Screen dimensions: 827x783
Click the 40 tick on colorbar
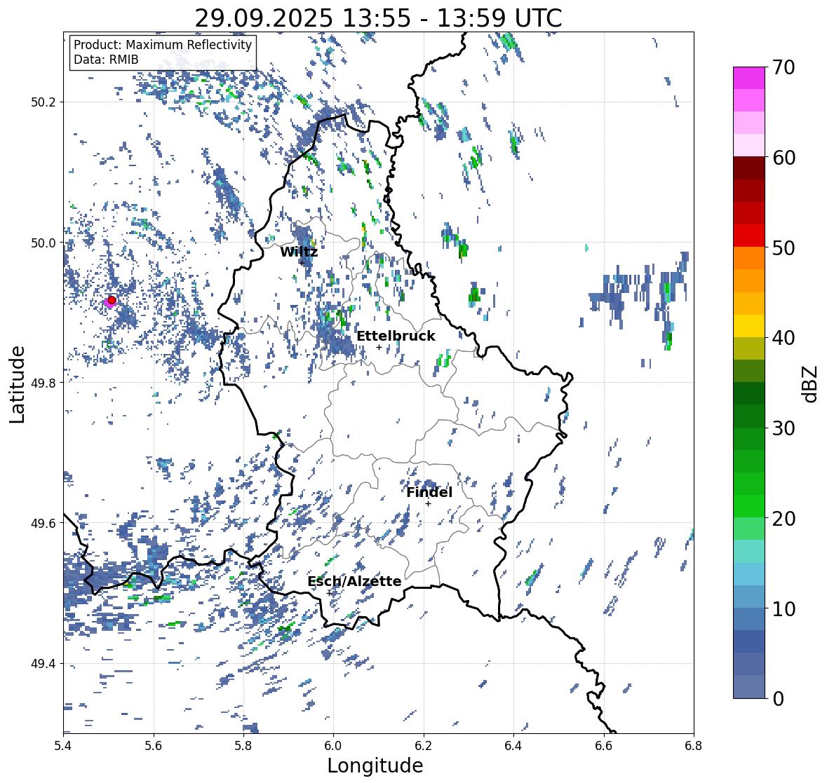(784, 338)
